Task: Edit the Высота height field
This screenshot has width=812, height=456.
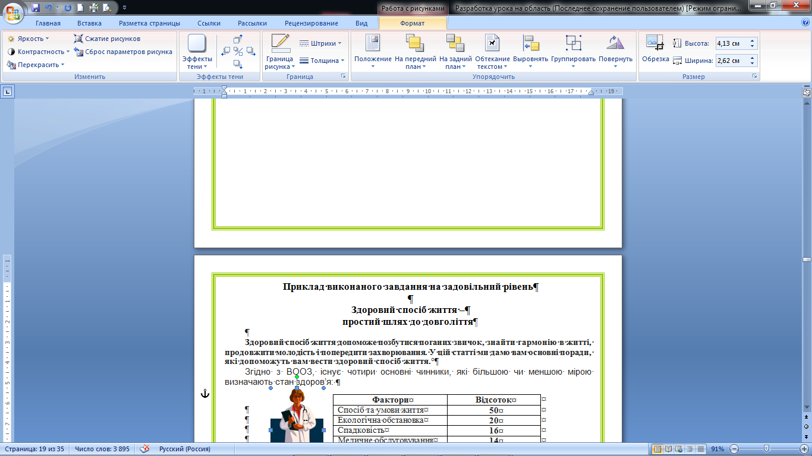Action: (x=732, y=43)
